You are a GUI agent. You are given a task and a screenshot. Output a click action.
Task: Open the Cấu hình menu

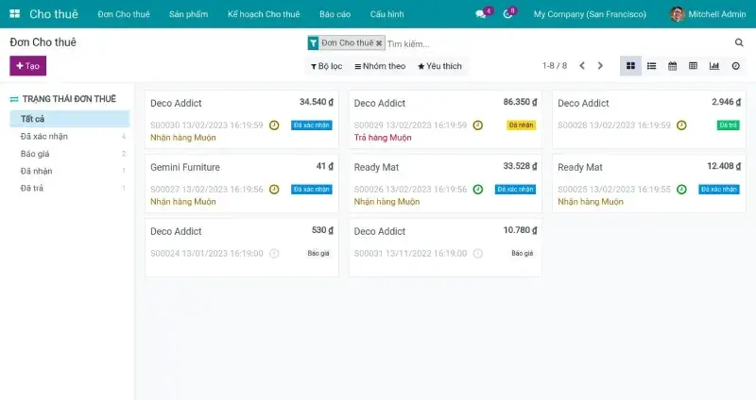pos(387,14)
